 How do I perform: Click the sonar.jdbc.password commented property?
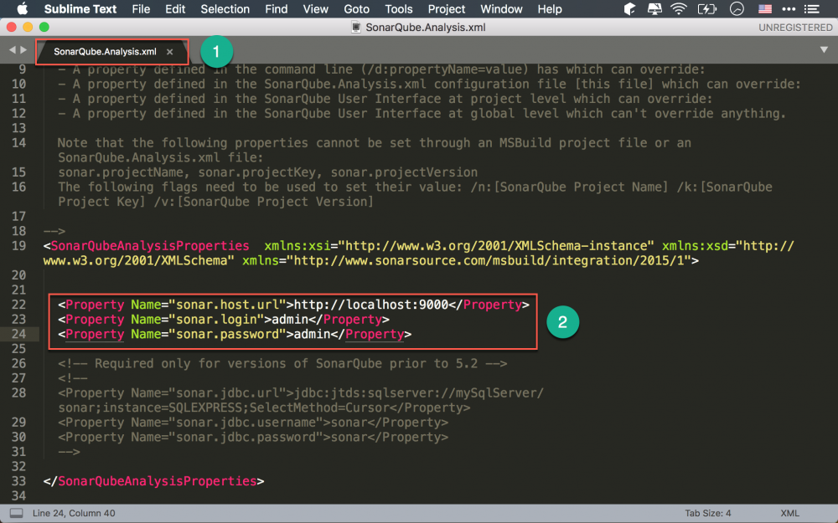[246, 437]
